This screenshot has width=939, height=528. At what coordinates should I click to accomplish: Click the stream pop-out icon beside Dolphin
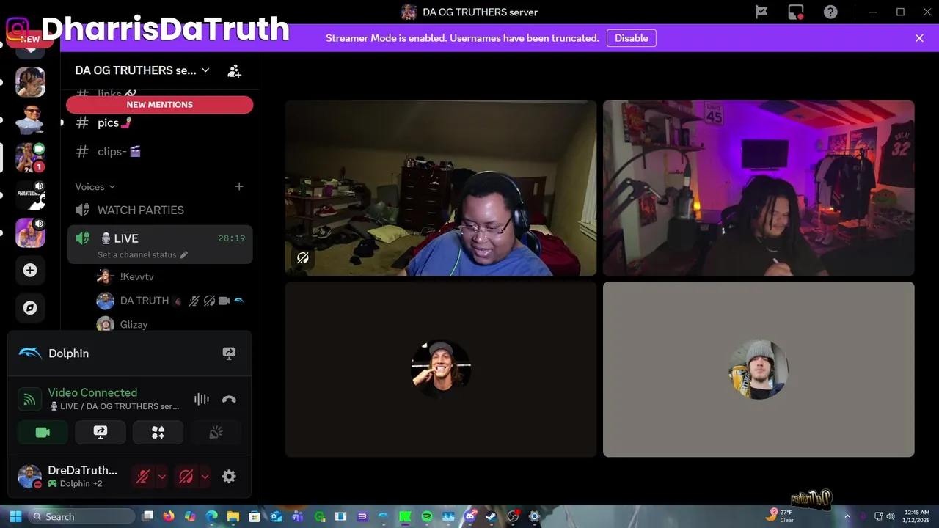229,353
